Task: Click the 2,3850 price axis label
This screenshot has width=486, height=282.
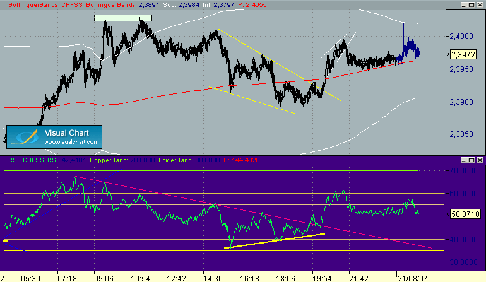Action: tap(461, 134)
